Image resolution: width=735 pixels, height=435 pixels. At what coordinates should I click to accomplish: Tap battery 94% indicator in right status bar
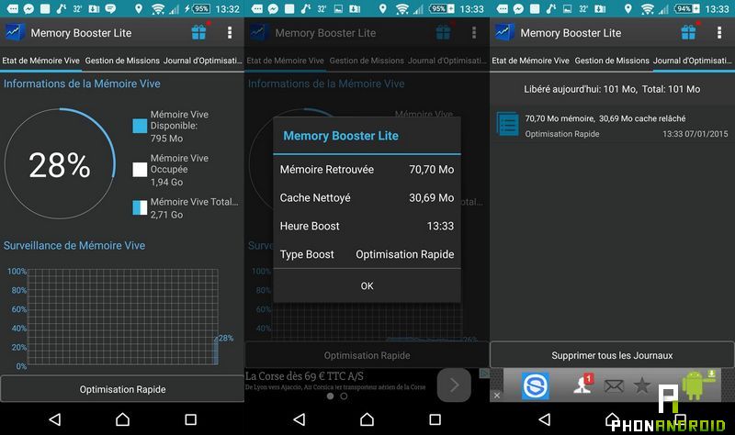(686, 8)
